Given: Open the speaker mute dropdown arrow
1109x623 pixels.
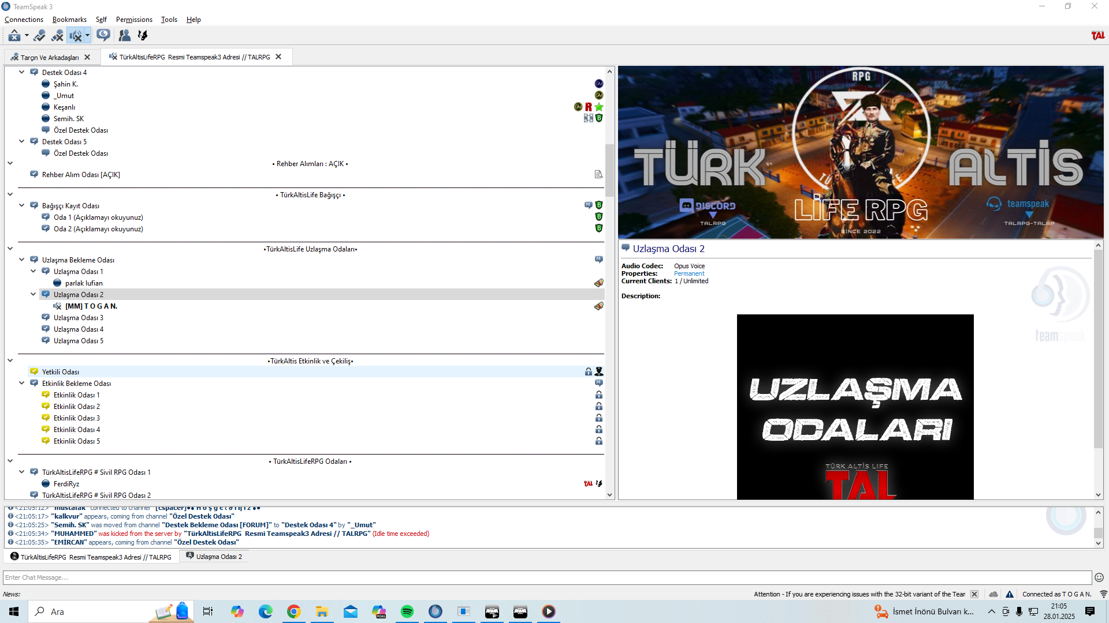Looking at the screenshot, I should coord(87,36).
